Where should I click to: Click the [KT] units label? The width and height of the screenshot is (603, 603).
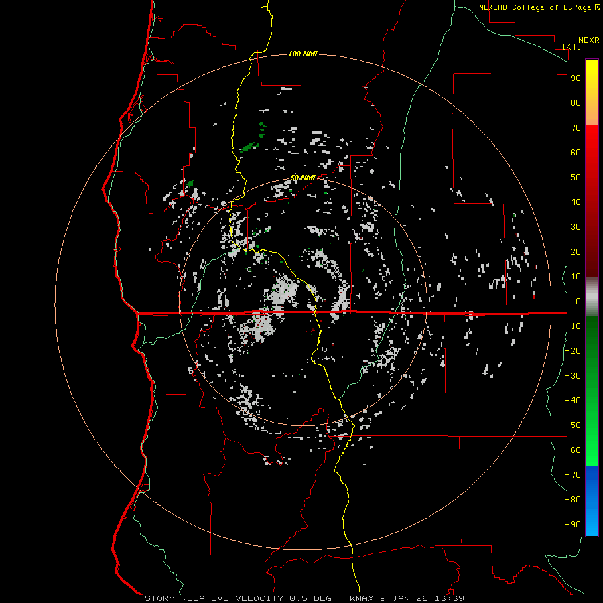point(572,46)
